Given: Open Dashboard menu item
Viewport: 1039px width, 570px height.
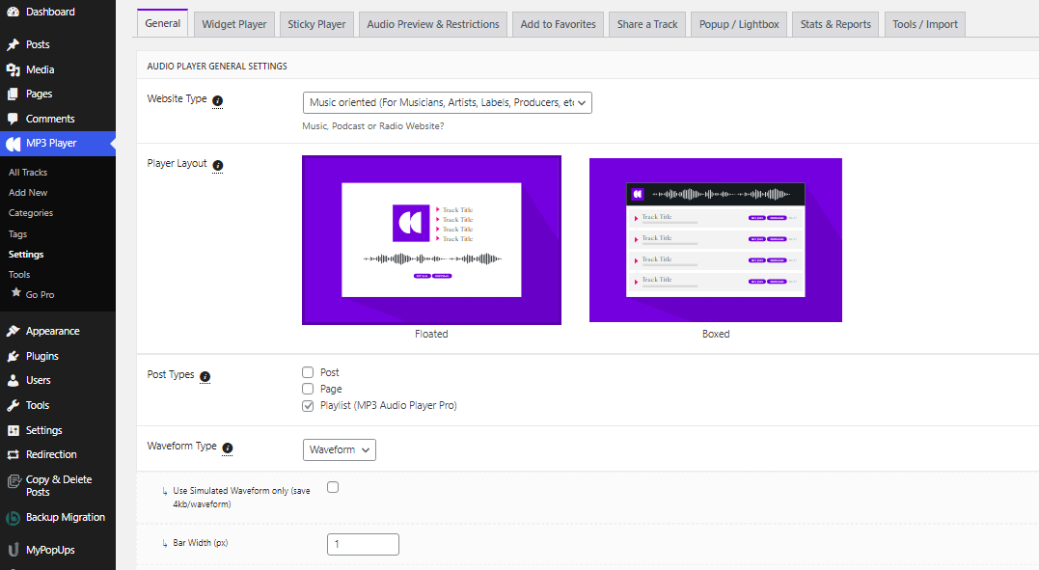Looking at the screenshot, I should coord(58,12).
